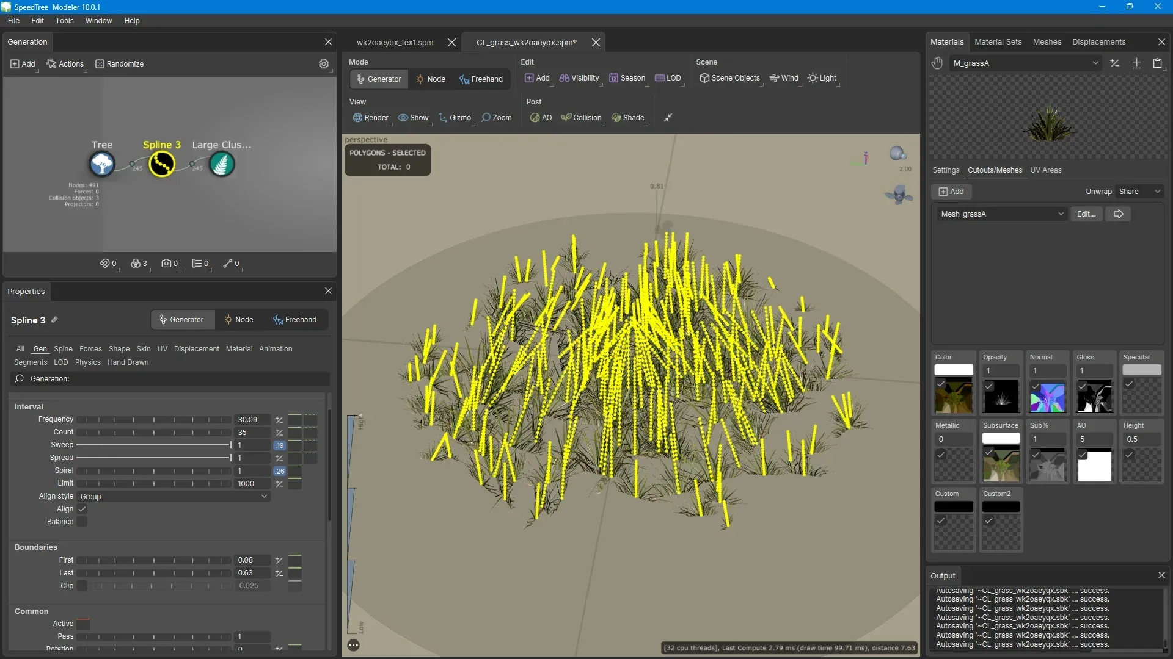Toggle the Align checkbox

tap(82, 509)
